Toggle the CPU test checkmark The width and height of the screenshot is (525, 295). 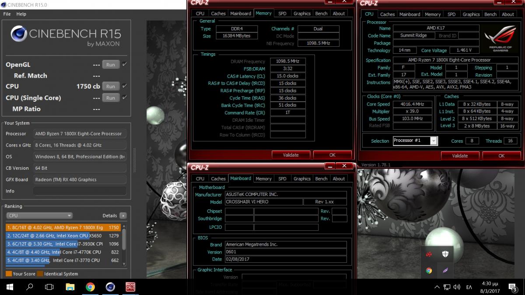tap(124, 86)
